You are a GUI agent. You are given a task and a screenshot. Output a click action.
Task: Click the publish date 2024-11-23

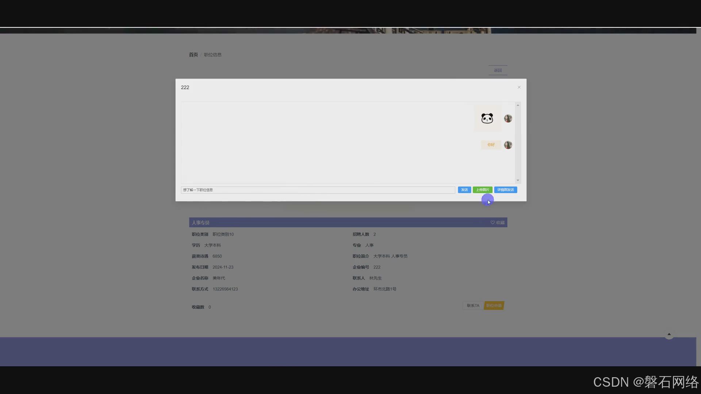pos(223,267)
